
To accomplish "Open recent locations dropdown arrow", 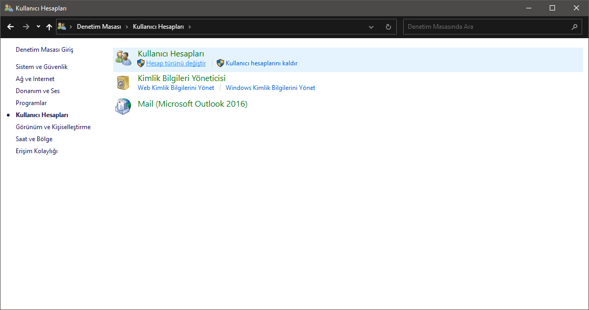I will click(x=38, y=27).
